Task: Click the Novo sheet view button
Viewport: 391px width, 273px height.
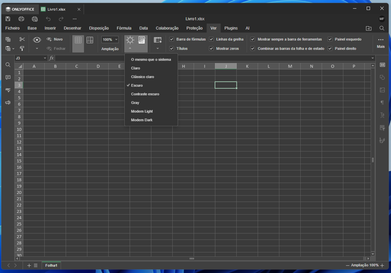Action: click(x=55, y=39)
